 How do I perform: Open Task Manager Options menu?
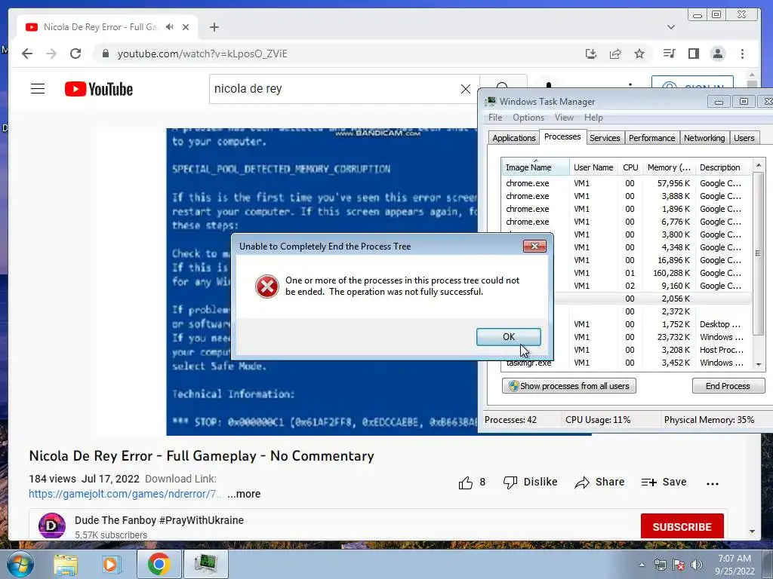(x=528, y=118)
